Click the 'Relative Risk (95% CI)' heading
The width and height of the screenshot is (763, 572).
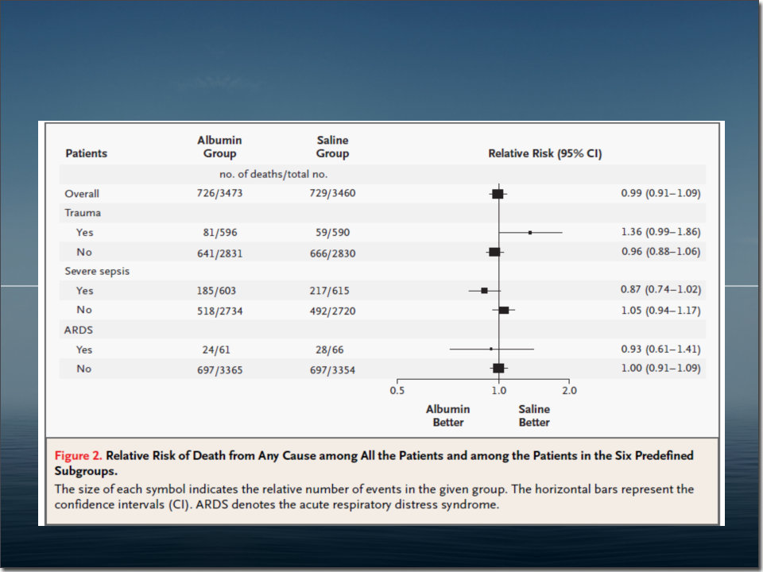tap(544, 153)
